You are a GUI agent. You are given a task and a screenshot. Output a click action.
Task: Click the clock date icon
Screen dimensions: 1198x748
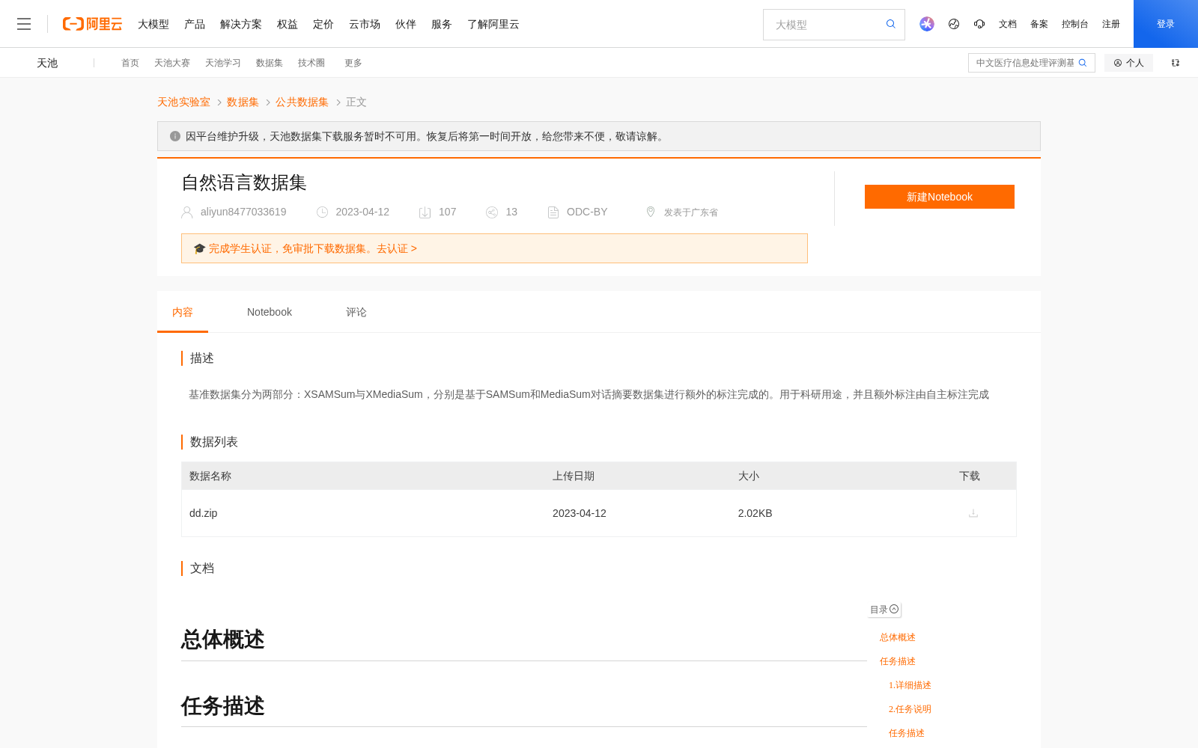(x=323, y=212)
